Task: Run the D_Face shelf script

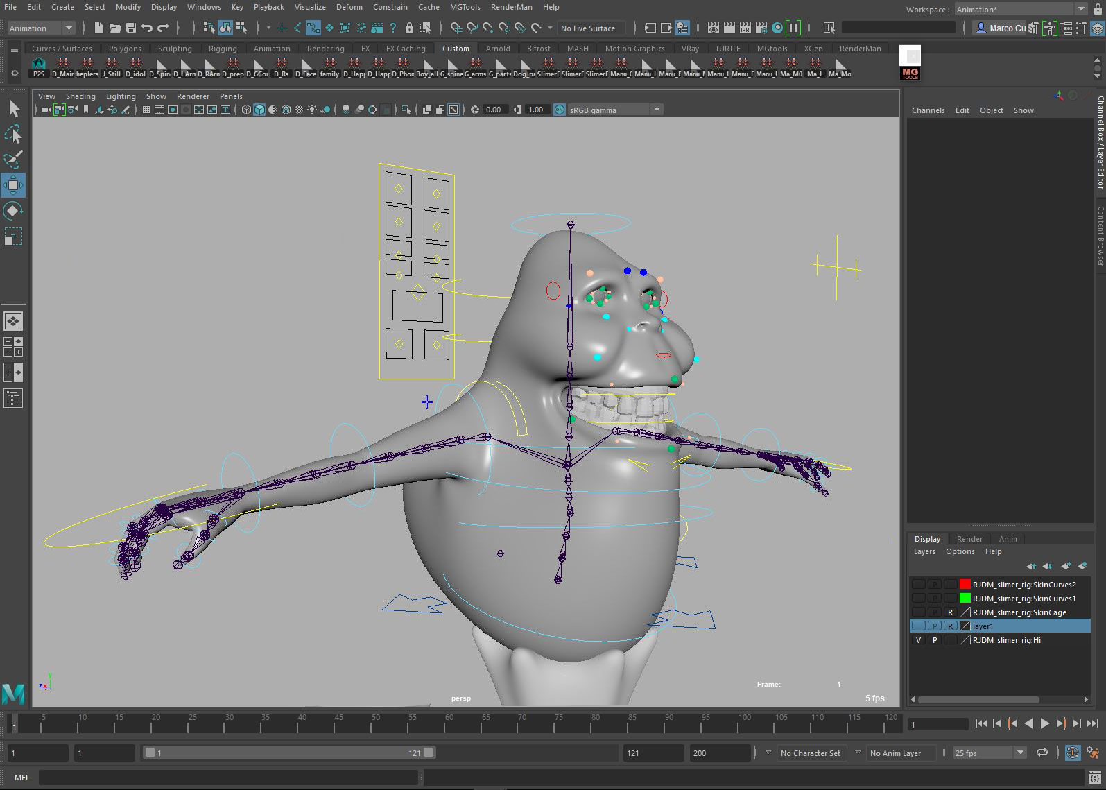Action: tap(305, 67)
